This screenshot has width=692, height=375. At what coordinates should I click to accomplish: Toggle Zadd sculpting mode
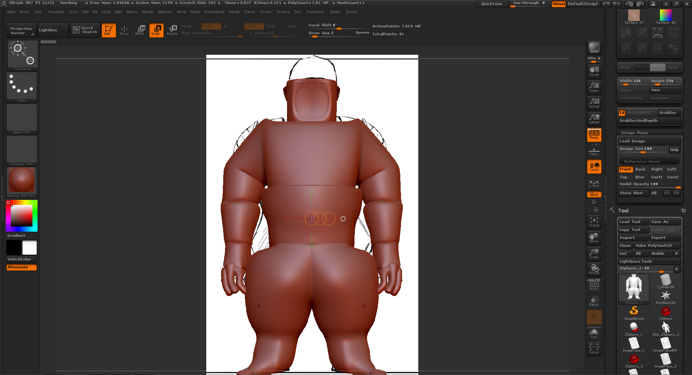(x=254, y=26)
